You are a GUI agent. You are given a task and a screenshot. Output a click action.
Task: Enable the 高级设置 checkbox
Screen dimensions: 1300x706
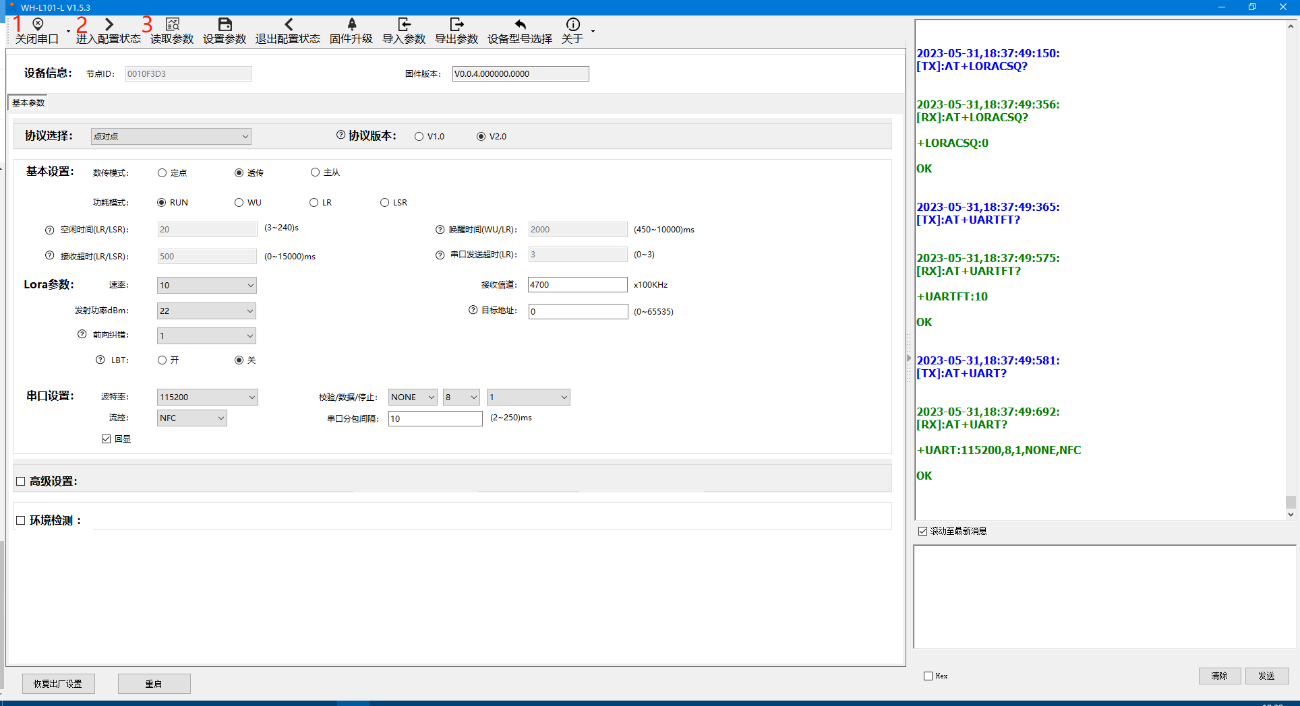[21, 482]
